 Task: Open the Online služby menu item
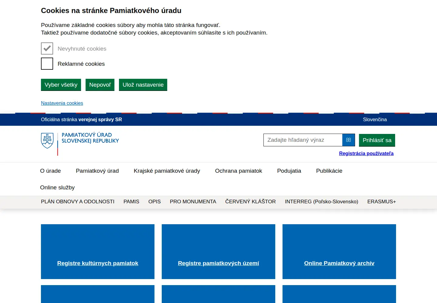(x=57, y=188)
